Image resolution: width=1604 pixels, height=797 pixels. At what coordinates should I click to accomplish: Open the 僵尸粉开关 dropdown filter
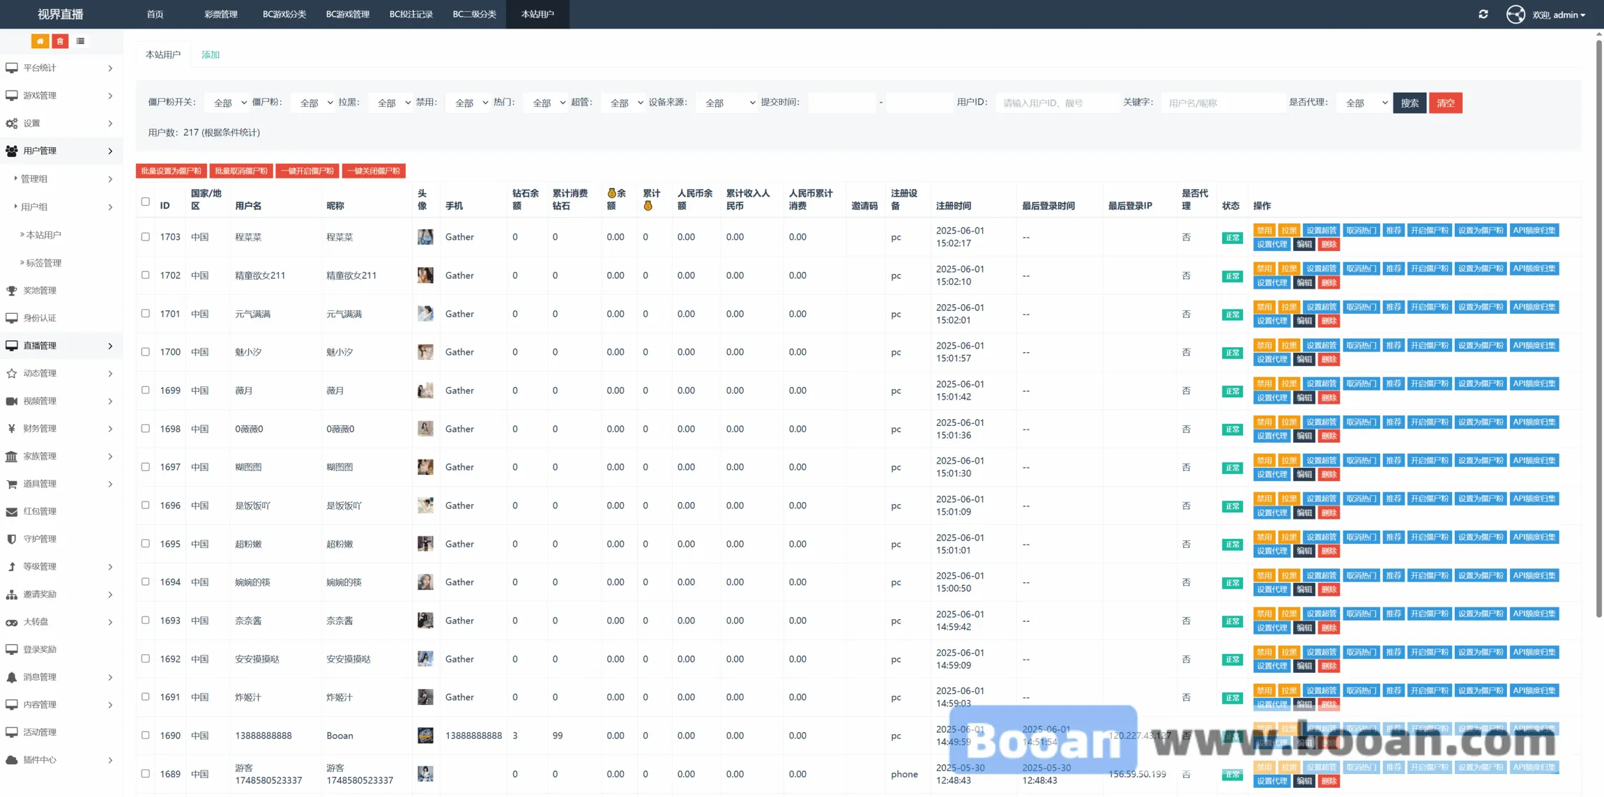(228, 103)
